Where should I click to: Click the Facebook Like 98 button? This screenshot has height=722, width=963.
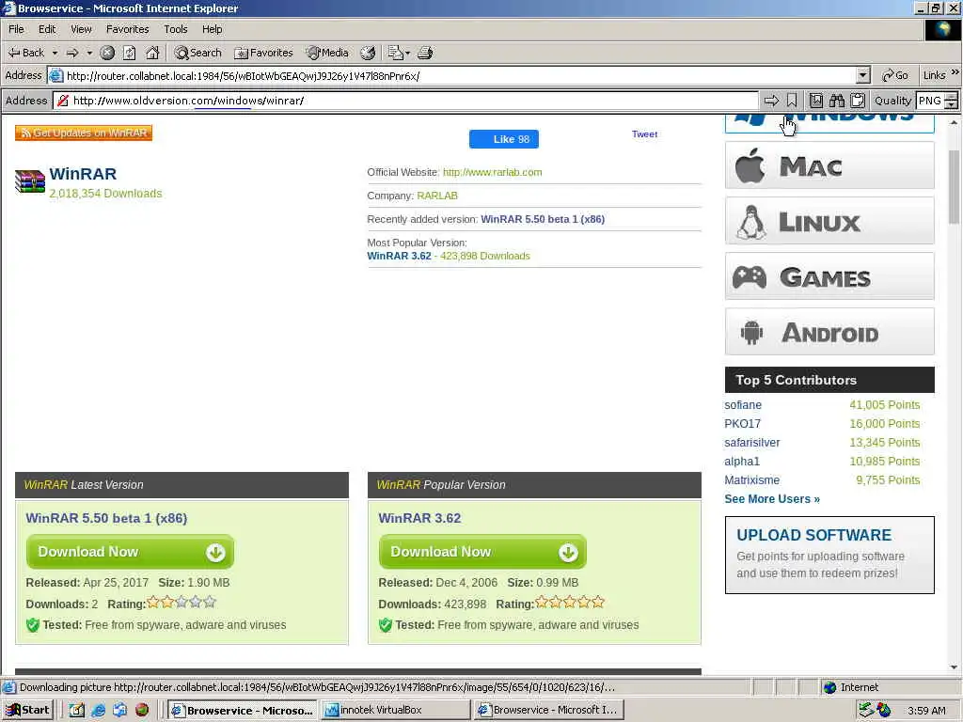pyautogui.click(x=504, y=139)
